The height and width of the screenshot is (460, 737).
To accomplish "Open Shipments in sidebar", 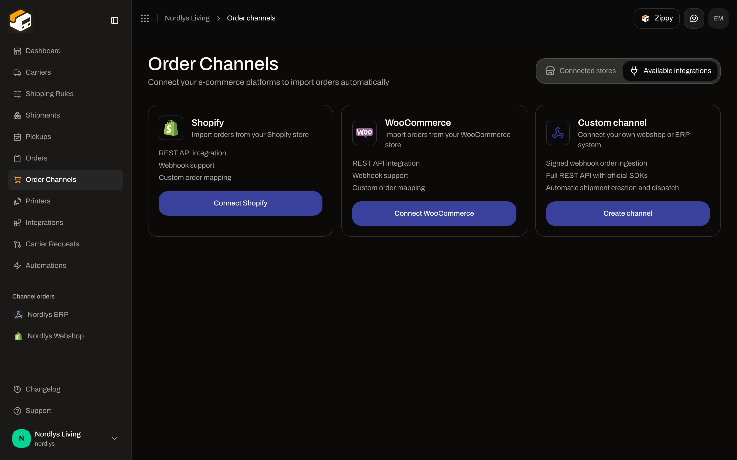I will point(66,115).
